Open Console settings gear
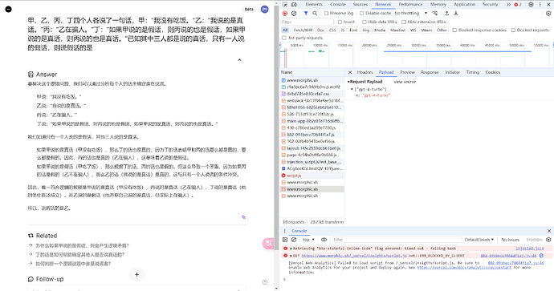The height and width of the screenshot is (291, 554). [x=548, y=240]
